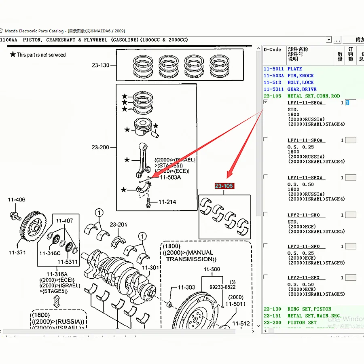Screen dimensions: 364x364
Task: Click the diagram scrollbar down arrow
Action: click(x=258, y=326)
